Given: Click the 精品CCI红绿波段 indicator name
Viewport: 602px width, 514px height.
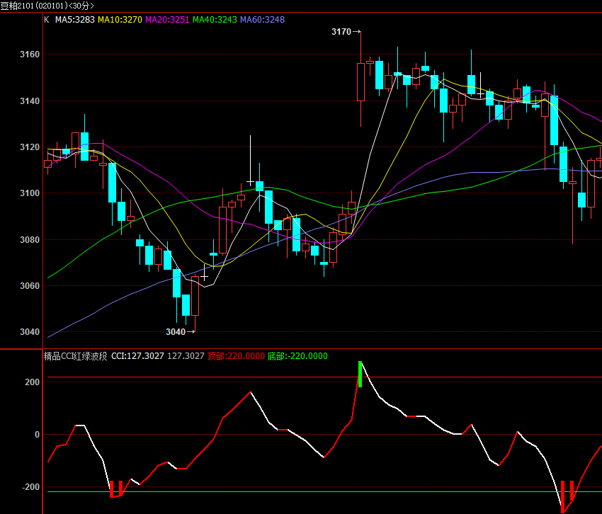Looking at the screenshot, I should tap(75, 356).
